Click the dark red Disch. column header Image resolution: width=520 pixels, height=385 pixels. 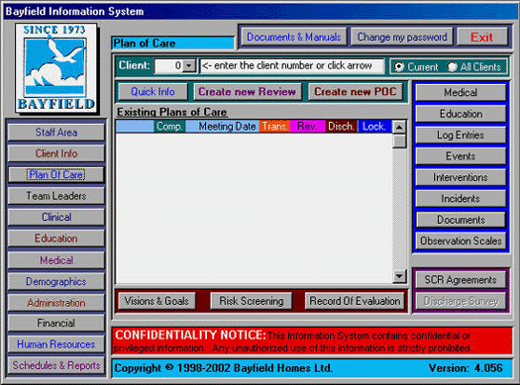point(342,127)
